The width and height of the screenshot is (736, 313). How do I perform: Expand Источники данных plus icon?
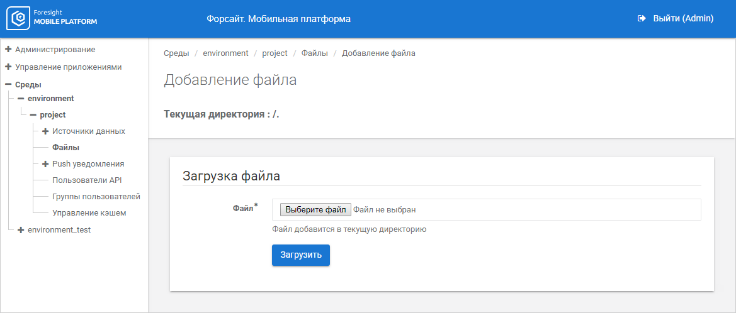45,131
